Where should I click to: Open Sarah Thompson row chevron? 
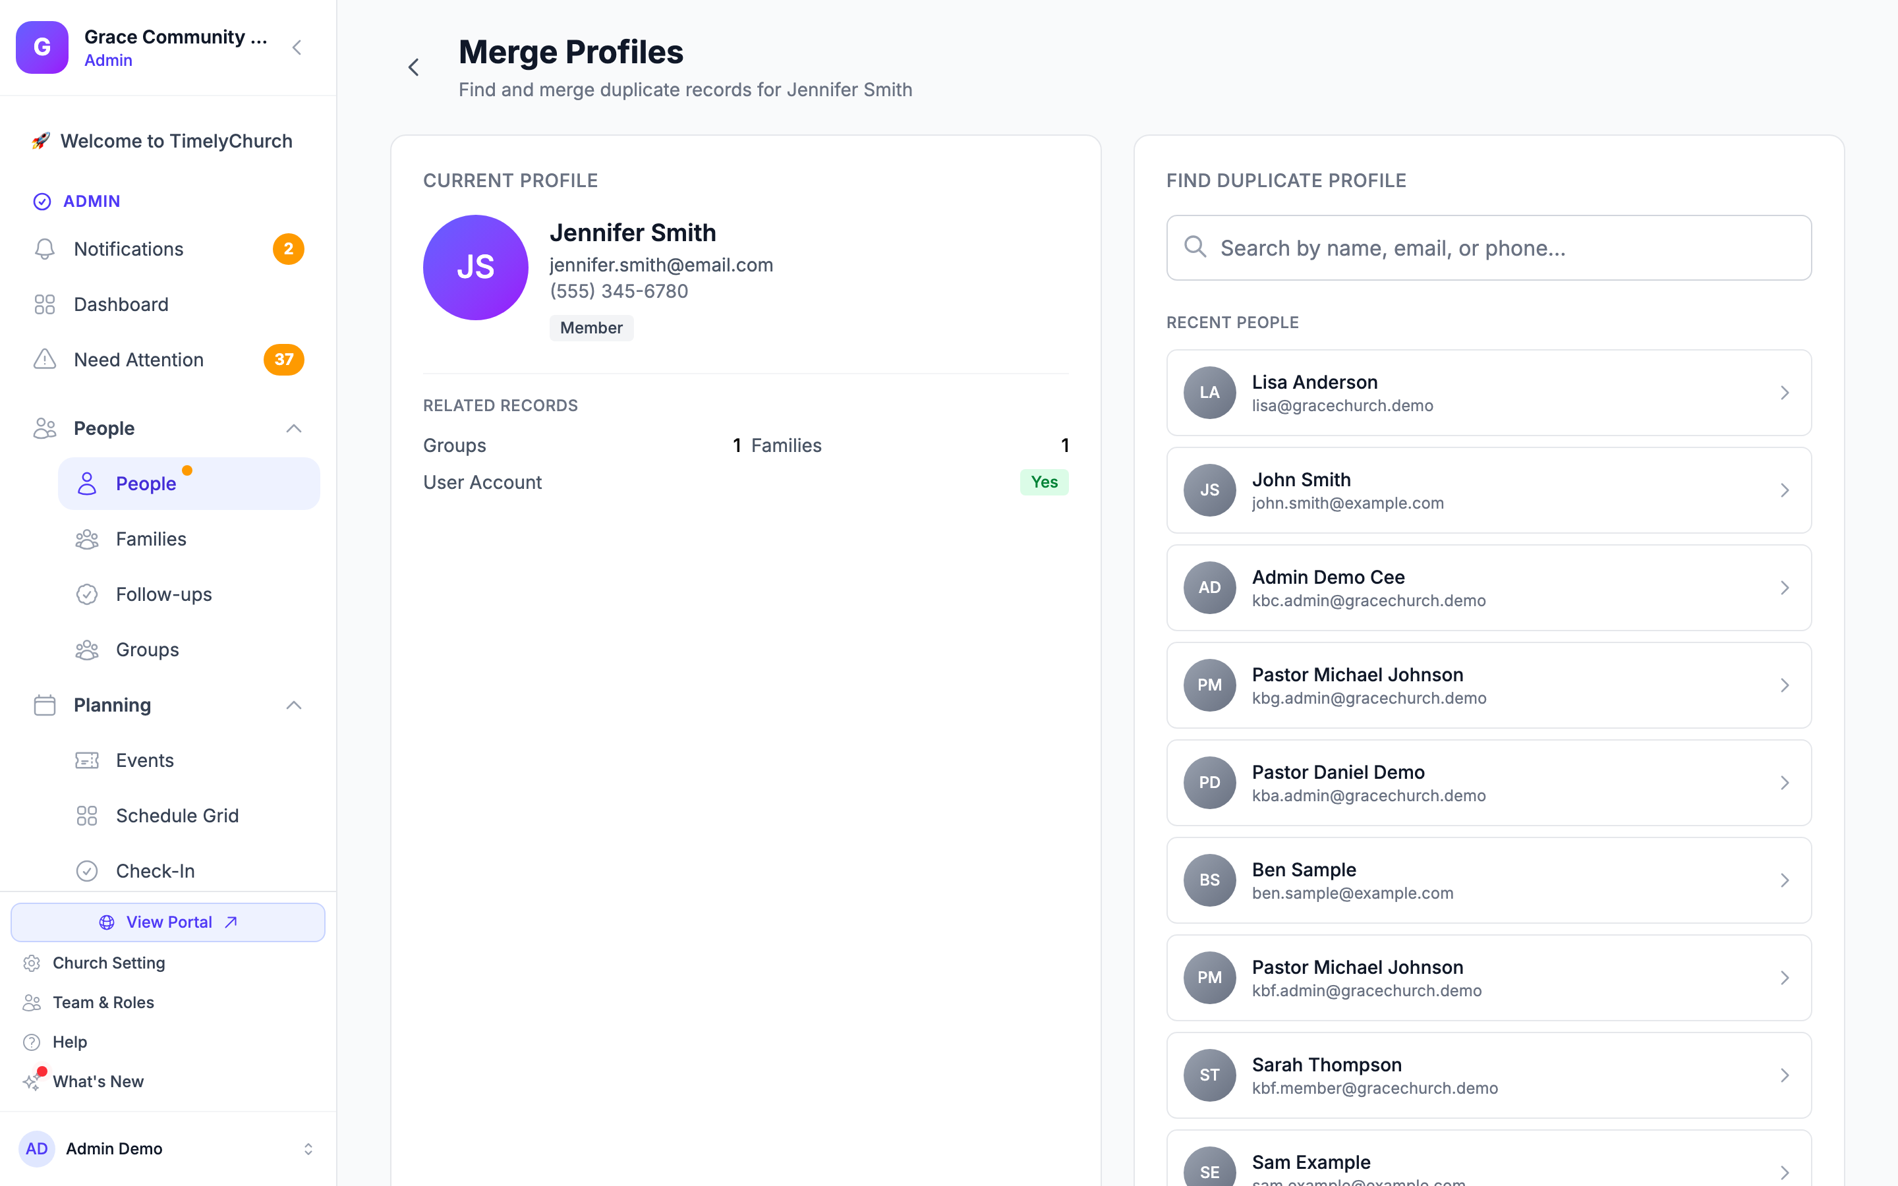tap(1785, 1075)
